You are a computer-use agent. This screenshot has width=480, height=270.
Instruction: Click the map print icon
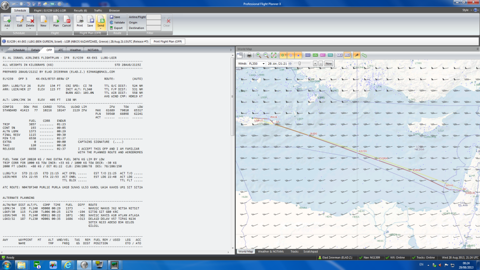point(249,55)
